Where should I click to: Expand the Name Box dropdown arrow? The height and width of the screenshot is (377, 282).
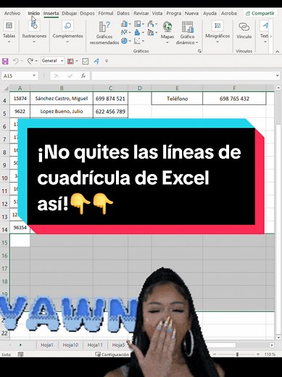34,75
